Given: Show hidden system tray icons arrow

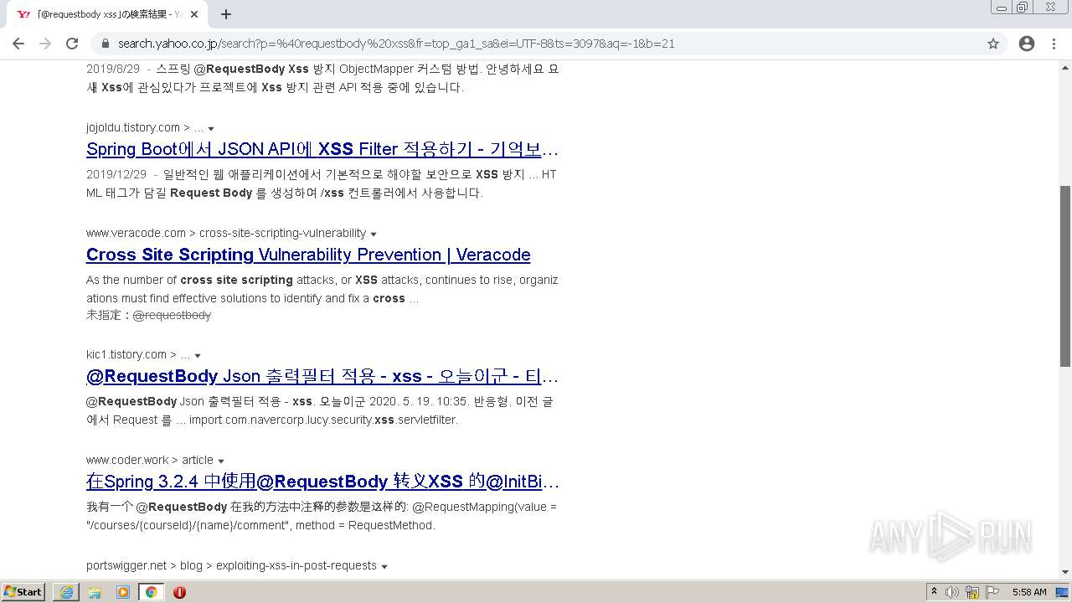Looking at the screenshot, I should tap(934, 591).
